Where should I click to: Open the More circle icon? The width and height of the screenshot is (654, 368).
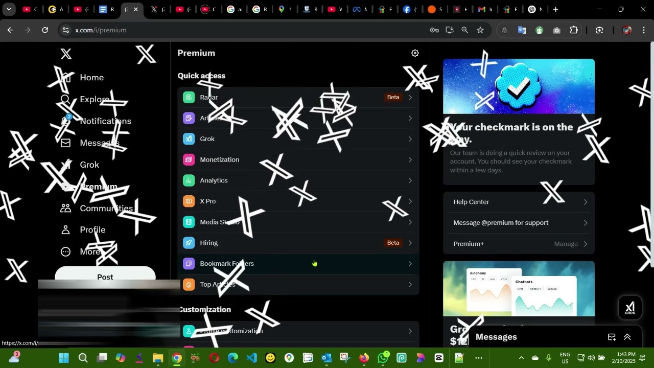pos(66,251)
